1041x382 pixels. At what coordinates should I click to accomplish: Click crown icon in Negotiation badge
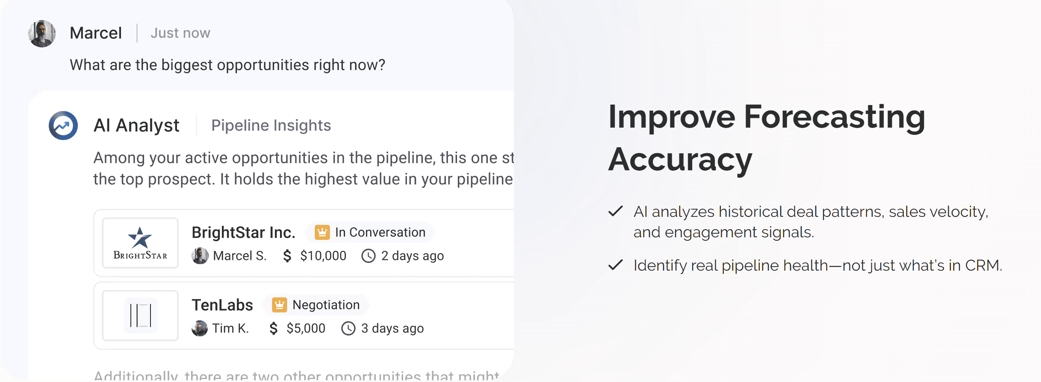(279, 305)
